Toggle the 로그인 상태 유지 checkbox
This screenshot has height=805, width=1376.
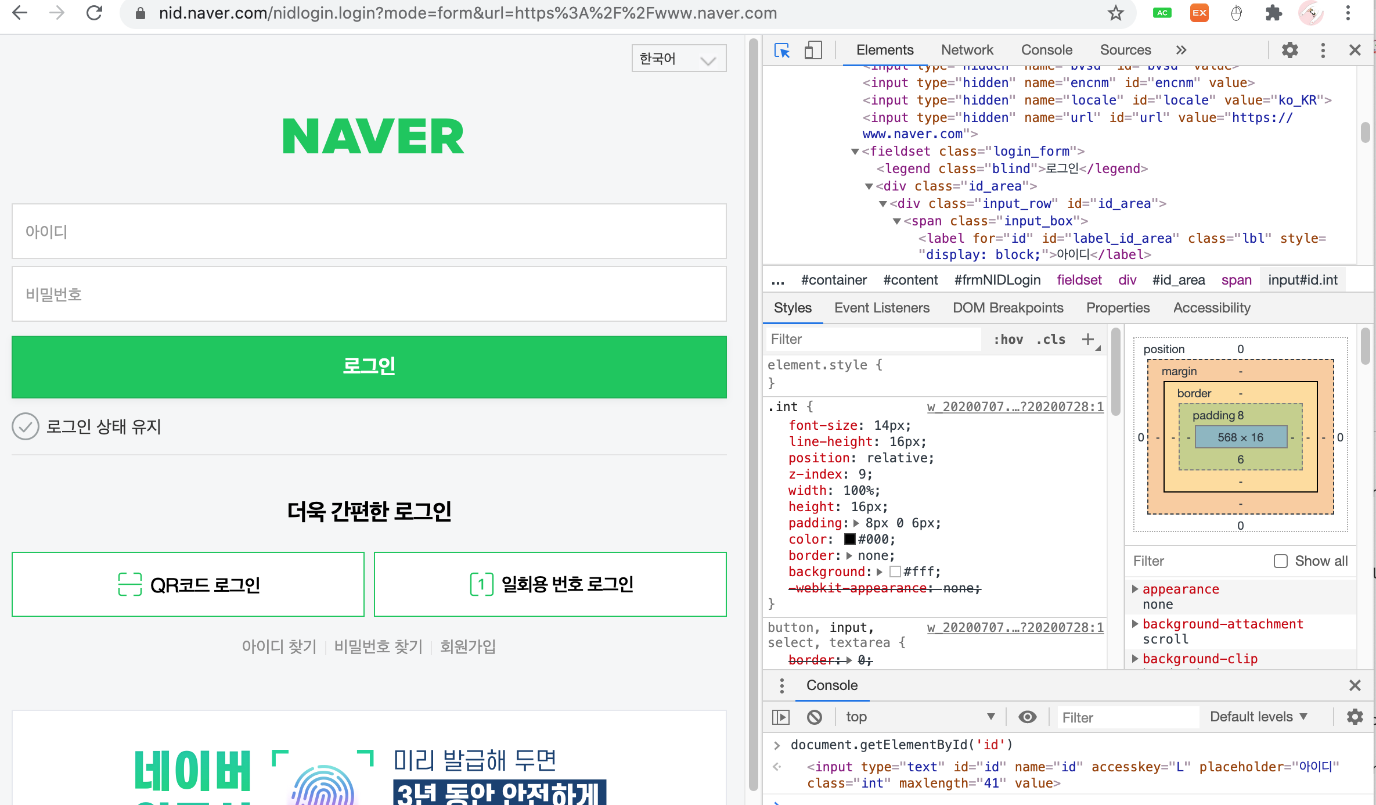(26, 427)
